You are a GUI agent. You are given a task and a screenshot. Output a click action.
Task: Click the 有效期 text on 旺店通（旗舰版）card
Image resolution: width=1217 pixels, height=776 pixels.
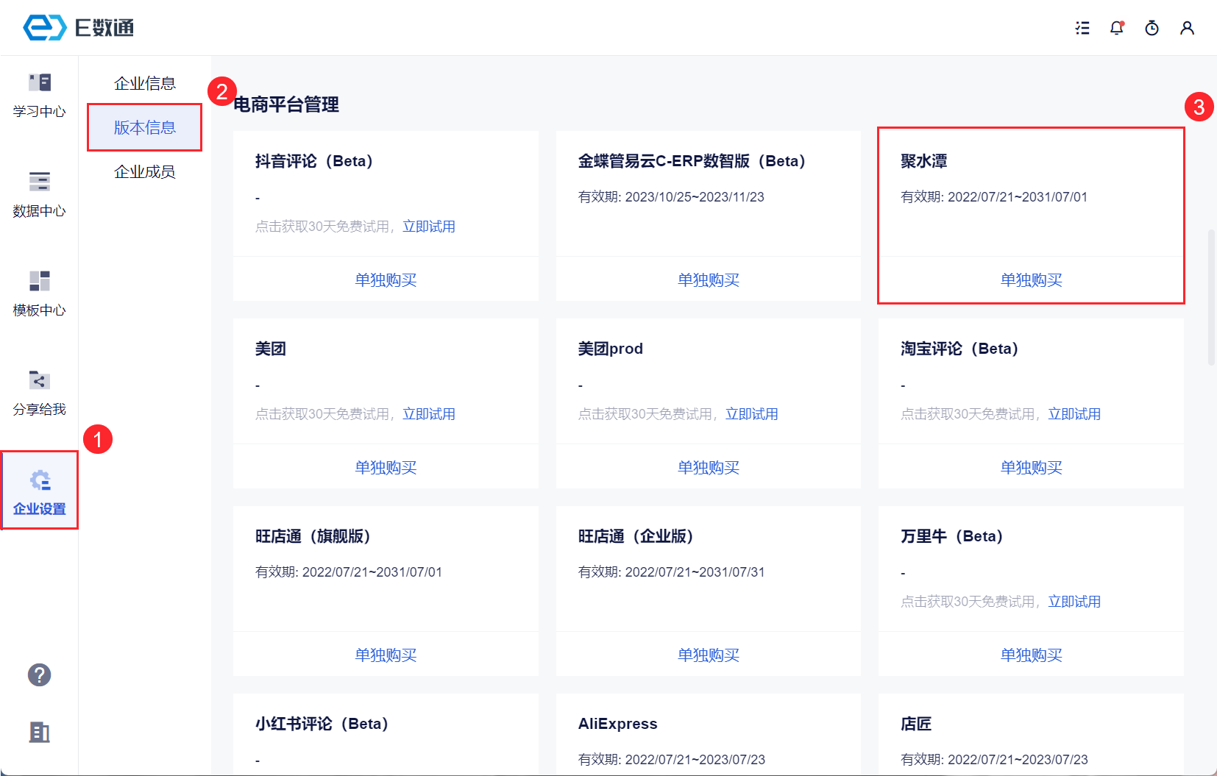coord(349,572)
